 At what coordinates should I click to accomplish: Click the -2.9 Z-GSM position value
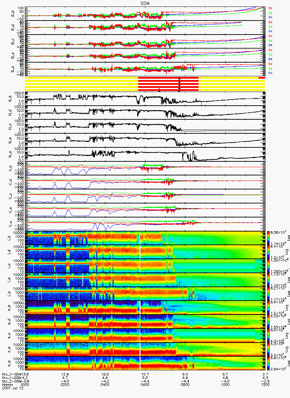(265, 381)
